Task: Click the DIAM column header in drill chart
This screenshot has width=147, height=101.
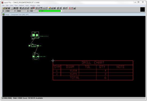Action: pos(70,67)
